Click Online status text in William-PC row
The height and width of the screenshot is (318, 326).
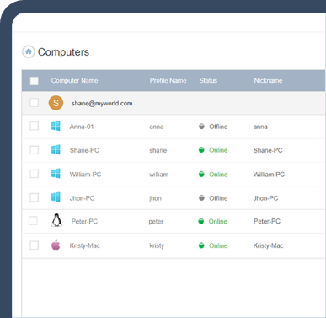click(218, 175)
